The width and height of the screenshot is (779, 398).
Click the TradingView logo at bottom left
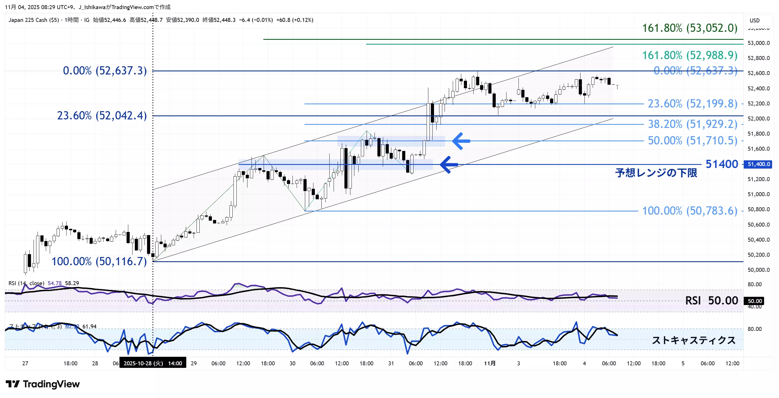coord(43,384)
